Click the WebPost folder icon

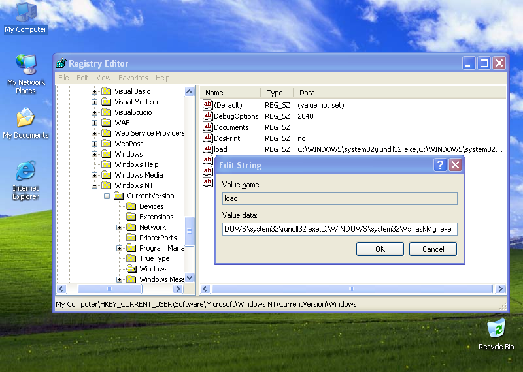(x=107, y=143)
